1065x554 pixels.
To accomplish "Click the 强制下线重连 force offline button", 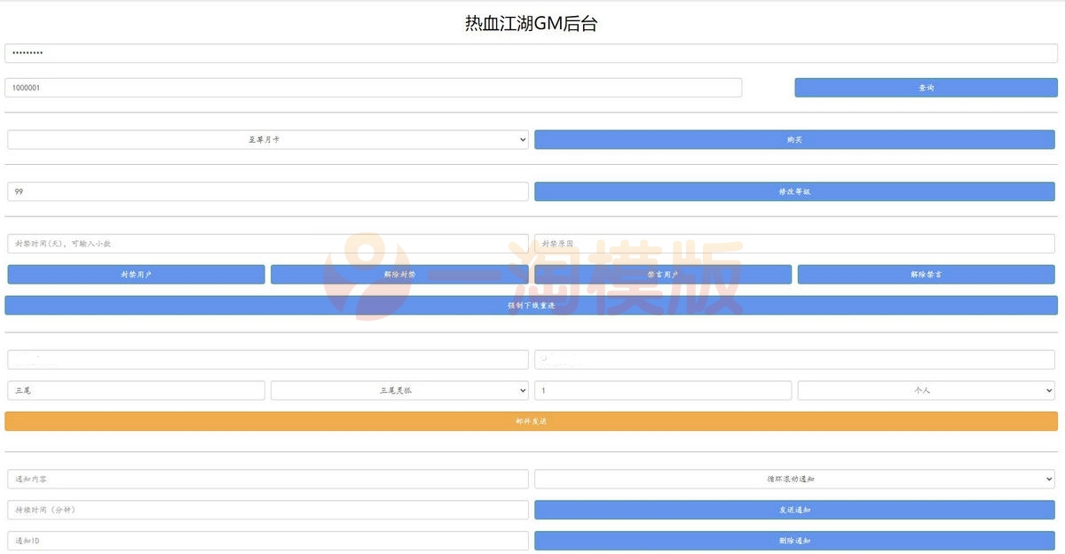I will [x=531, y=304].
